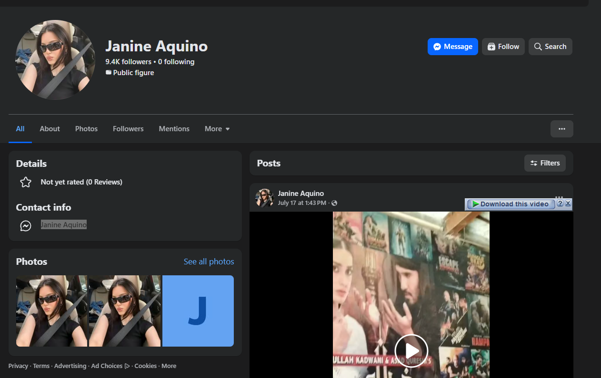This screenshot has width=601, height=378.
Task: Close the Download this video bar
Action: (x=568, y=204)
